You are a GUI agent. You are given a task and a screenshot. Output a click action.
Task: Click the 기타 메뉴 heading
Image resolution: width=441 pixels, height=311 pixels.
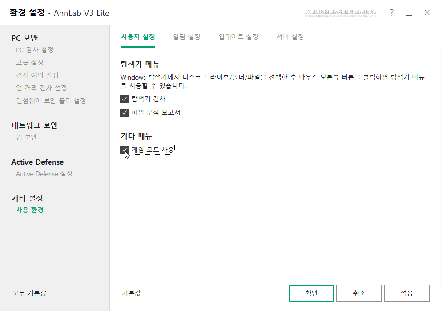pos(136,136)
